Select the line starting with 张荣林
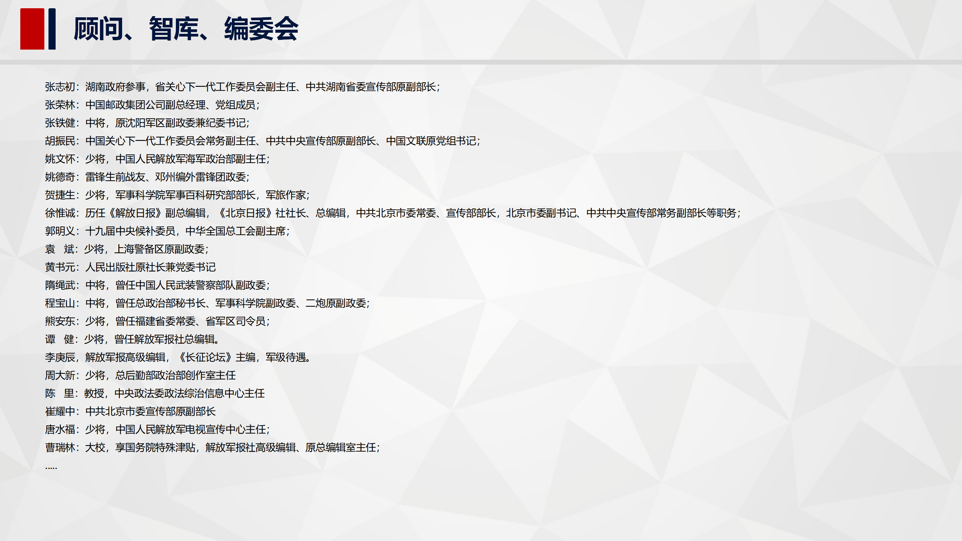This screenshot has height=541, width=962. point(152,105)
